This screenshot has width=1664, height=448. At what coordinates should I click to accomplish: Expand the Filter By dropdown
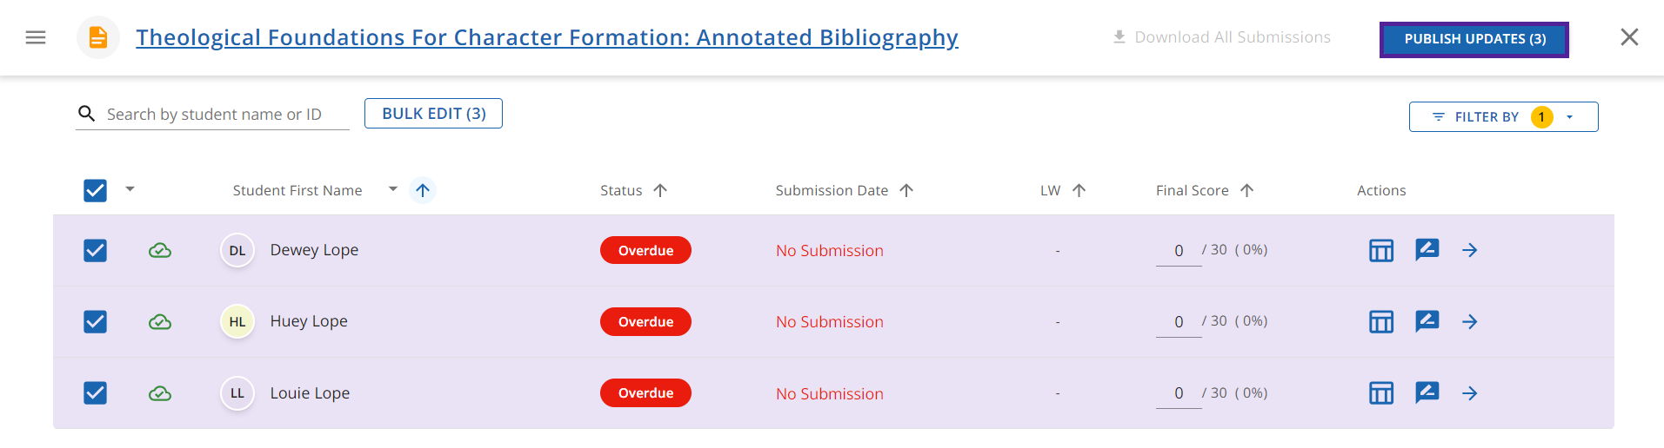(1503, 116)
